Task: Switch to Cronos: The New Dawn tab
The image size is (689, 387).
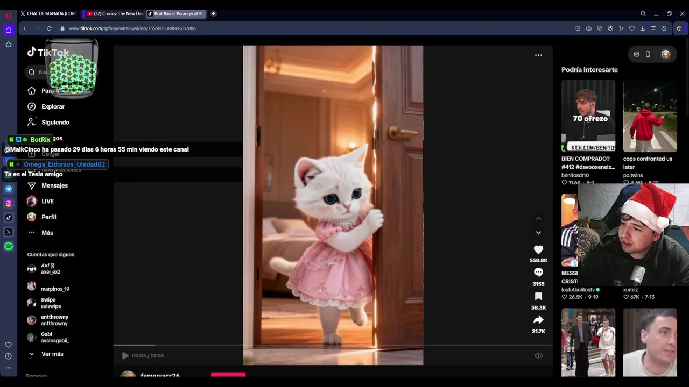Action: click(114, 13)
